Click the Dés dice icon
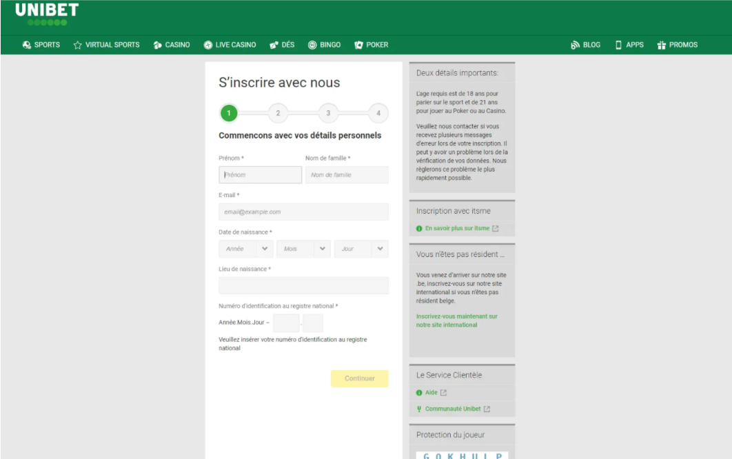The width and height of the screenshot is (732, 459). pos(274,45)
